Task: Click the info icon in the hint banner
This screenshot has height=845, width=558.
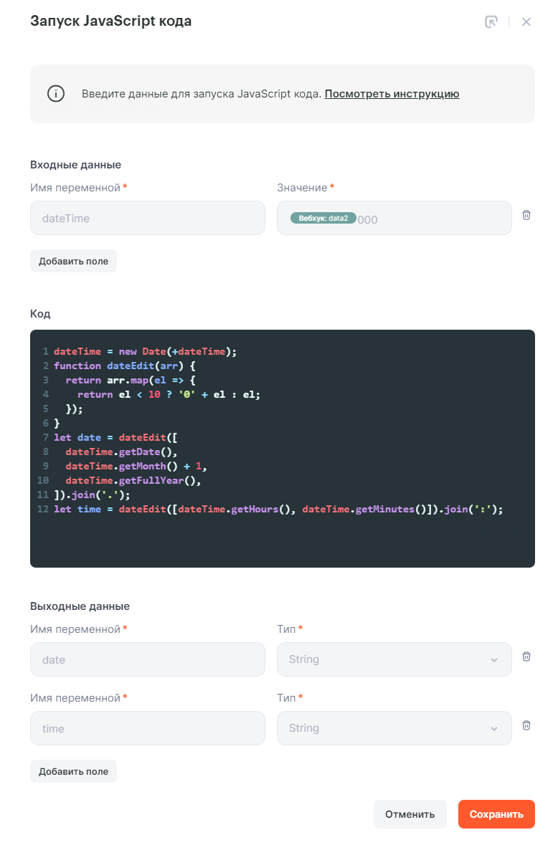Action: [x=56, y=94]
